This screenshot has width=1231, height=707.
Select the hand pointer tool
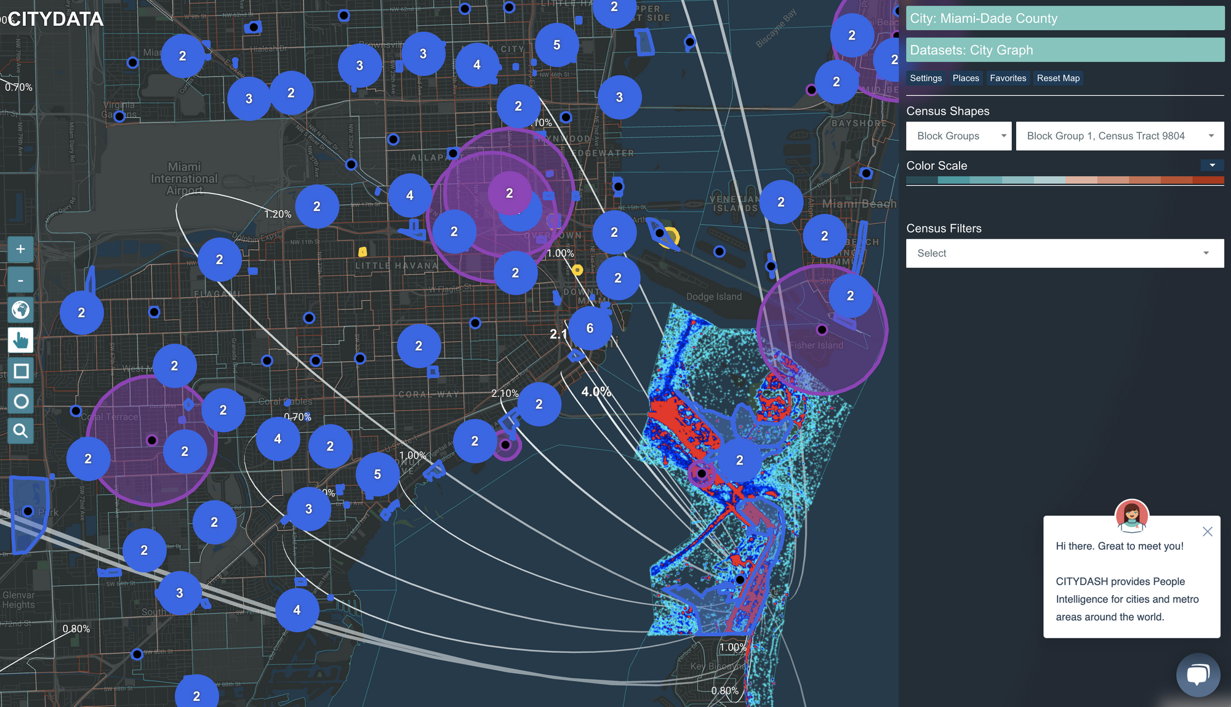(20, 340)
